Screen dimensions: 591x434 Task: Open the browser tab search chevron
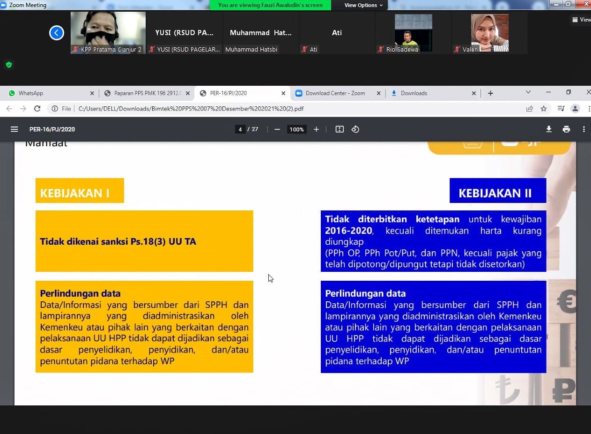tap(528, 93)
